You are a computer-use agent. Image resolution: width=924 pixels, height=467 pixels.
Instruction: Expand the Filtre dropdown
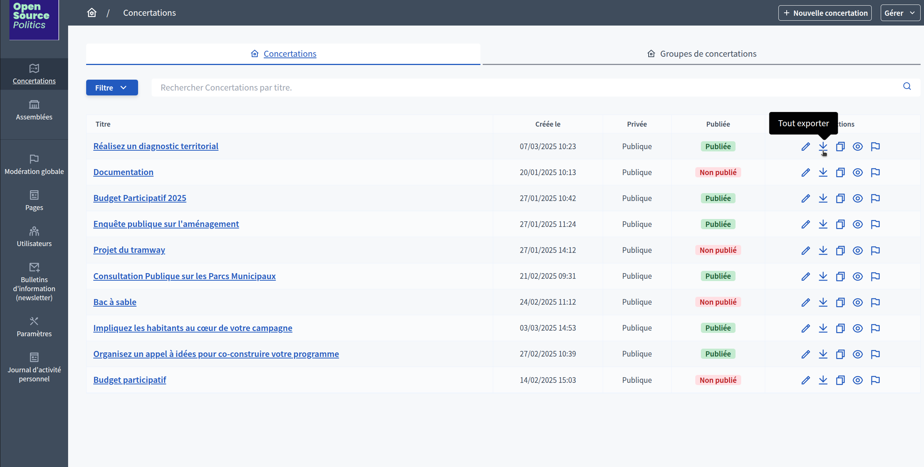(112, 88)
